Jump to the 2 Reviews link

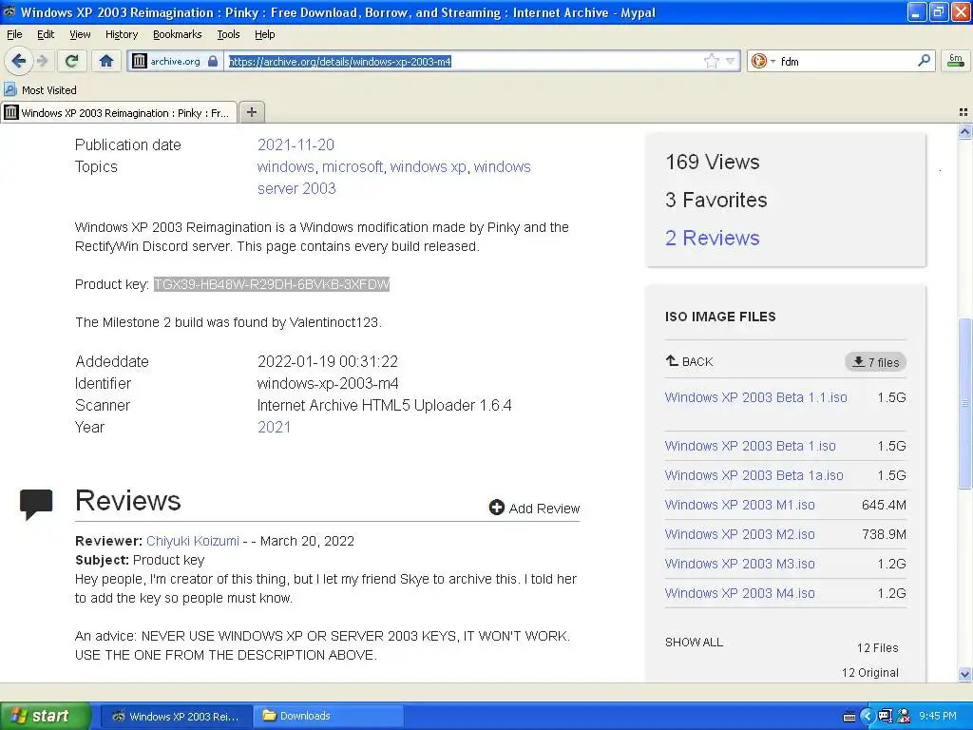click(712, 238)
